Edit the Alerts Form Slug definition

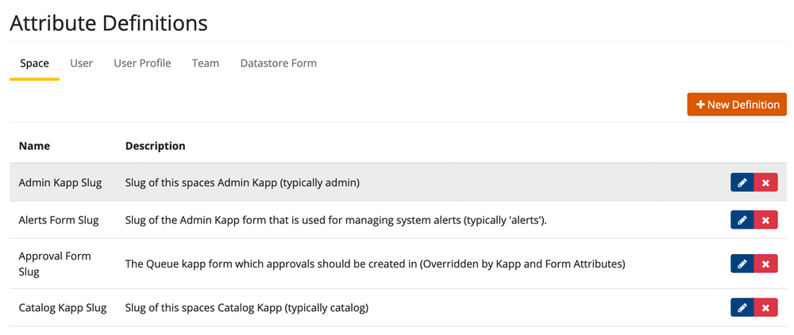point(742,220)
